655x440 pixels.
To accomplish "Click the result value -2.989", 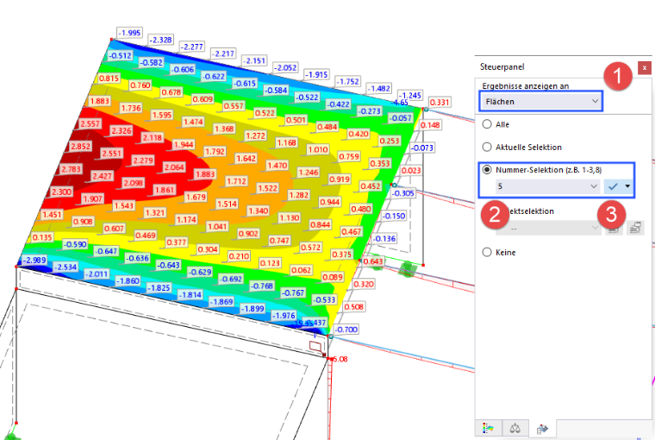I will tap(34, 261).
